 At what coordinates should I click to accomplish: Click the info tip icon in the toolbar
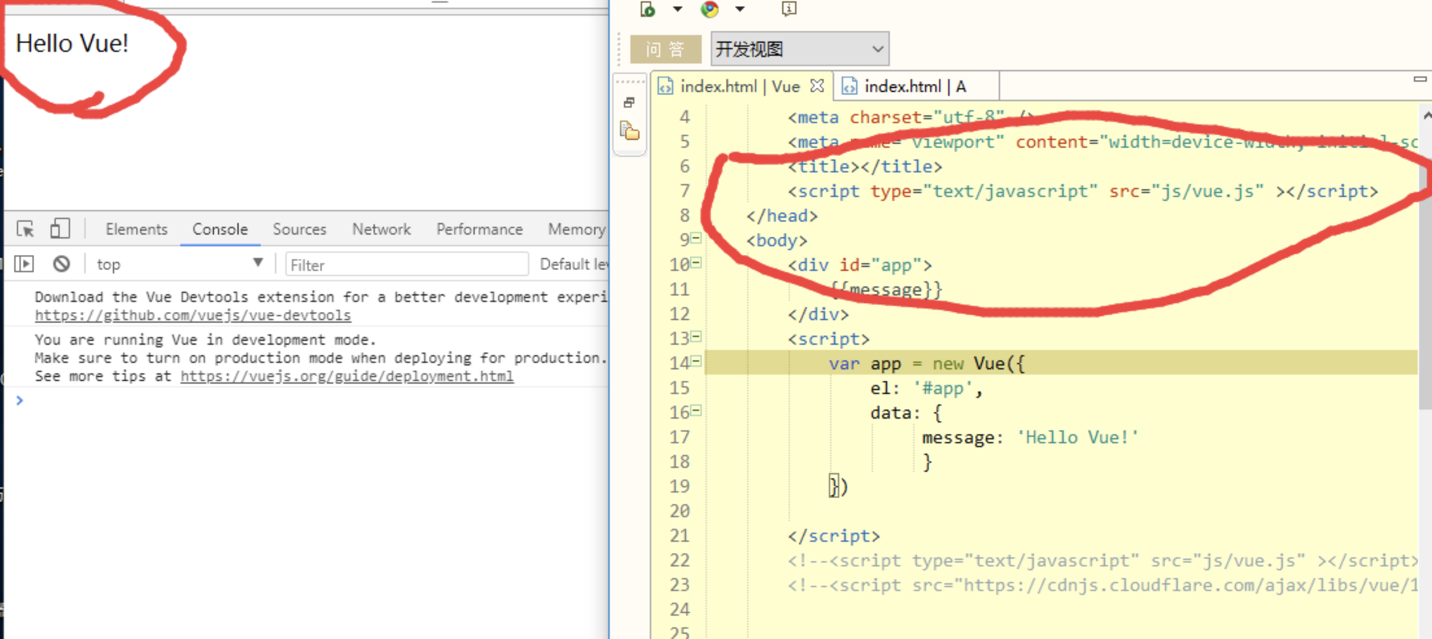(x=788, y=8)
